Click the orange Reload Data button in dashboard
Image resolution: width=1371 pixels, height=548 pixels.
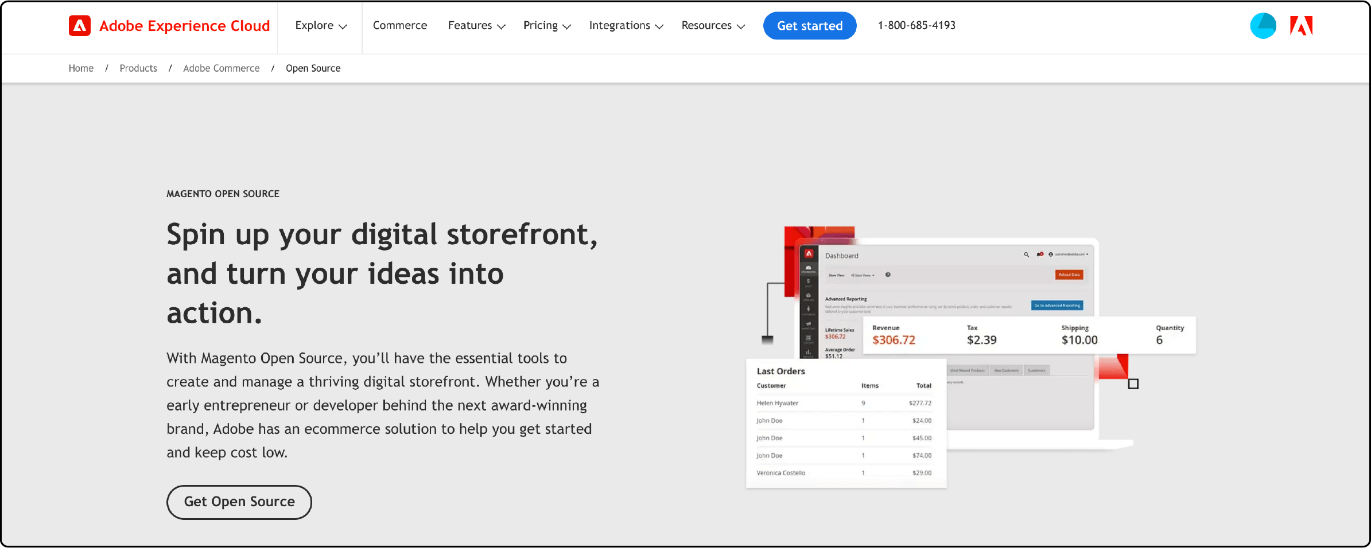tap(1069, 275)
